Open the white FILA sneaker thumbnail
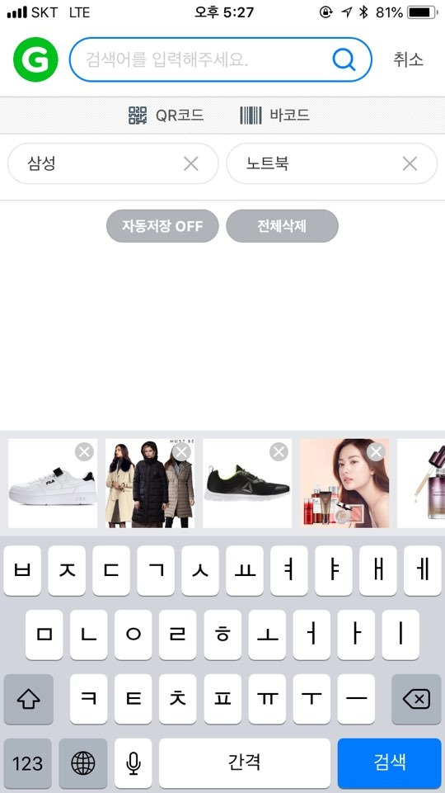 (x=53, y=484)
